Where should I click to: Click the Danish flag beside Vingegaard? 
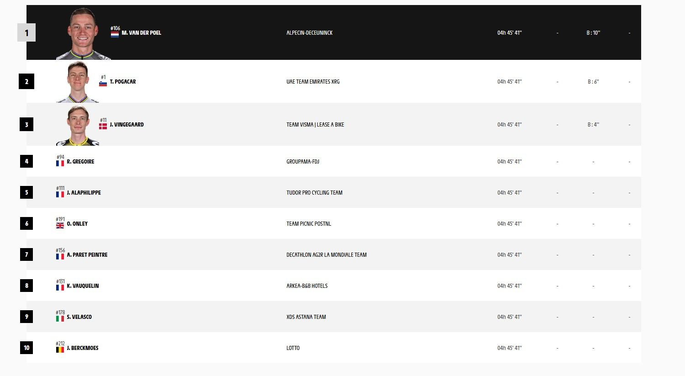103,126
